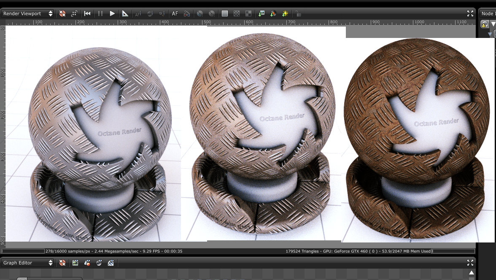Click the Graph Editor scroll-up arrow
Viewport: 496px width, 280px height.
click(472, 273)
